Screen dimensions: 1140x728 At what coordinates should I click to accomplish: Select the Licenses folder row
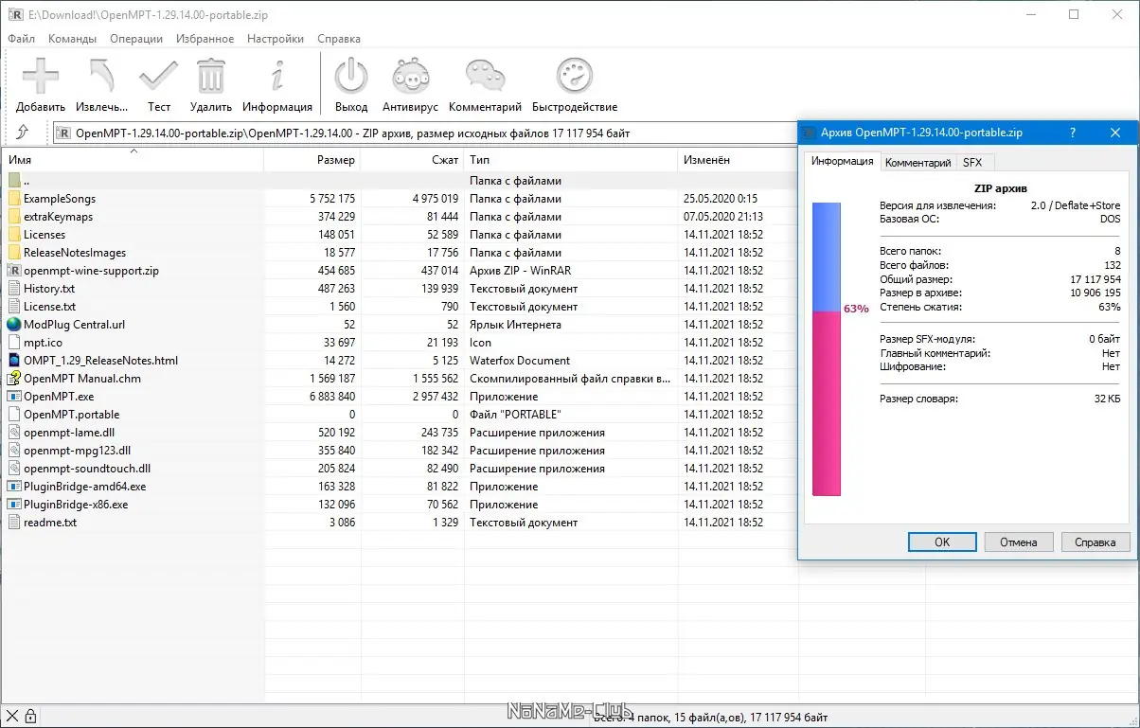(398, 235)
